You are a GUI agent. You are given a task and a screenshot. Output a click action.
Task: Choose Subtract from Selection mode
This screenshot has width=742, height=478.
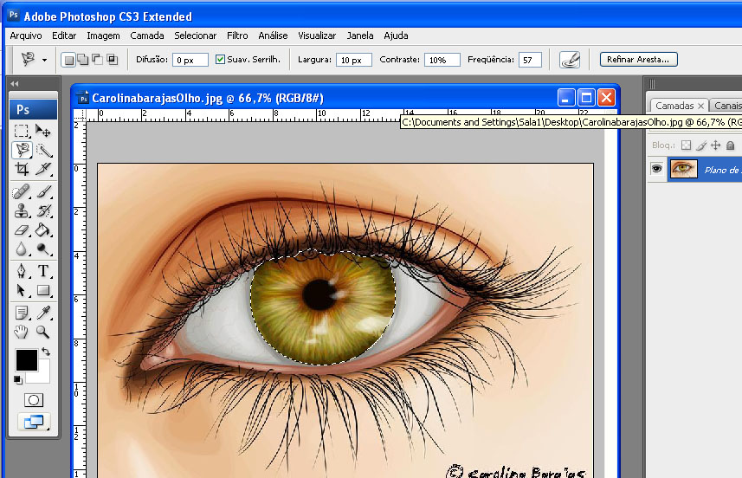coord(97,60)
